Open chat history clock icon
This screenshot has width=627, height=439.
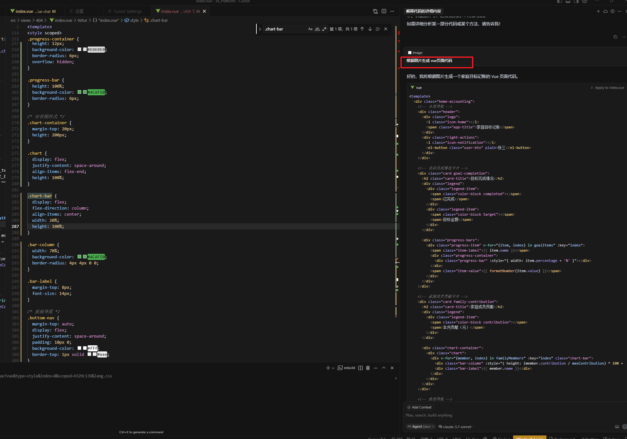pos(612,11)
